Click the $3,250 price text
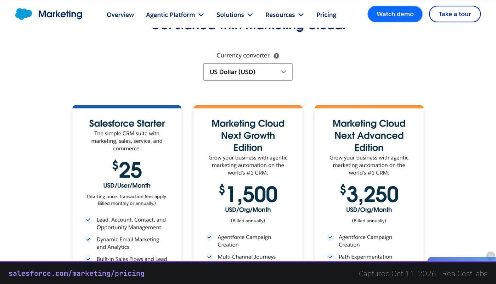The image size is (496, 284). point(369,194)
